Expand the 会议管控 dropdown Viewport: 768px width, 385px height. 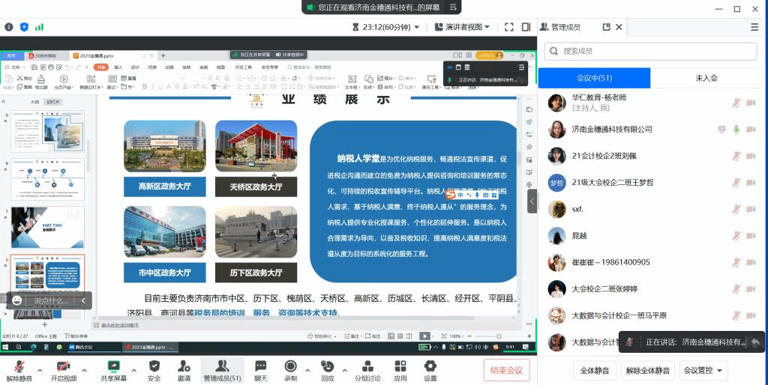(x=703, y=370)
